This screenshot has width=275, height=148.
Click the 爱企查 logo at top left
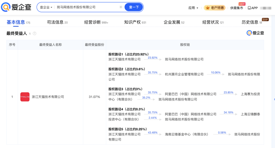click(16, 7)
